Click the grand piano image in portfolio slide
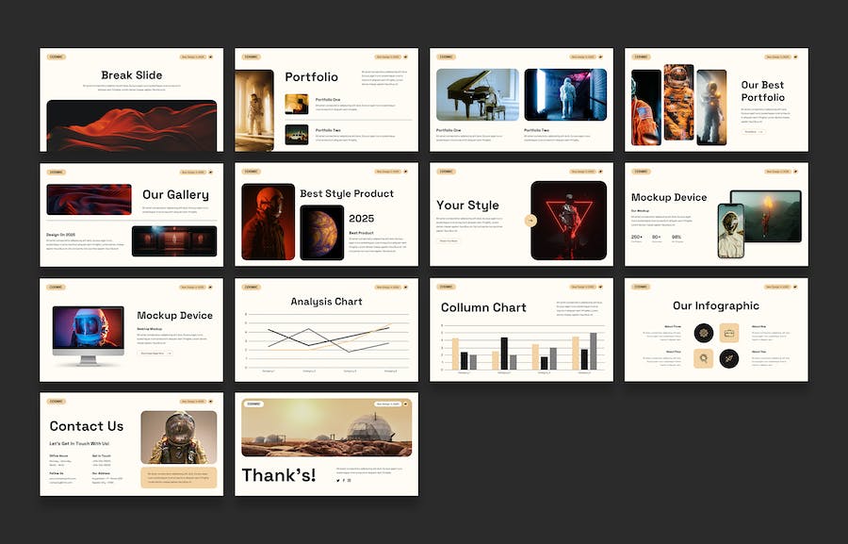This screenshot has height=544, width=848. (478, 94)
